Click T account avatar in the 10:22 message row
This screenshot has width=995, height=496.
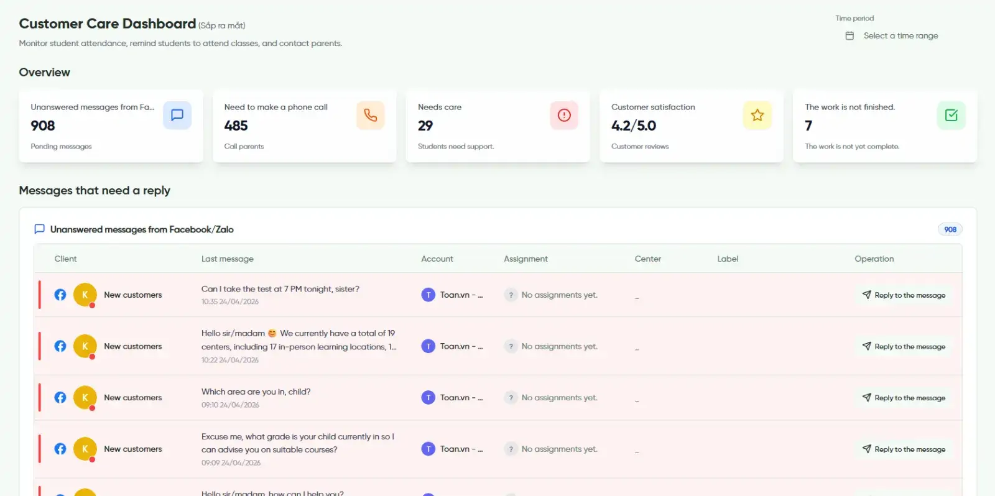428,346
